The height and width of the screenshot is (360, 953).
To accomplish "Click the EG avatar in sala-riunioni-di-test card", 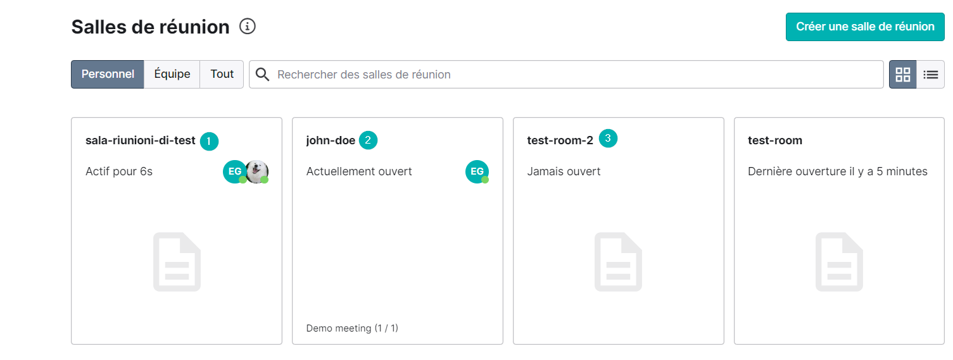I will (x=234, y=171).
